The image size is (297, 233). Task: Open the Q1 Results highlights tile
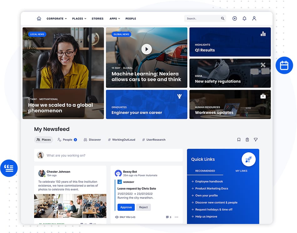(230, 42)
